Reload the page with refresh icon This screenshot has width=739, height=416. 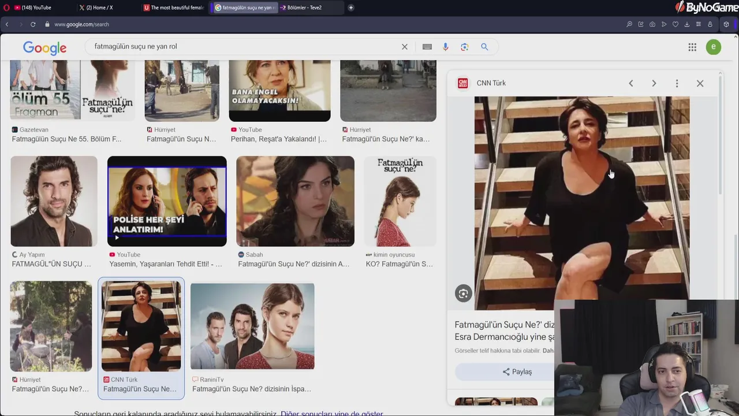point(33,24)
